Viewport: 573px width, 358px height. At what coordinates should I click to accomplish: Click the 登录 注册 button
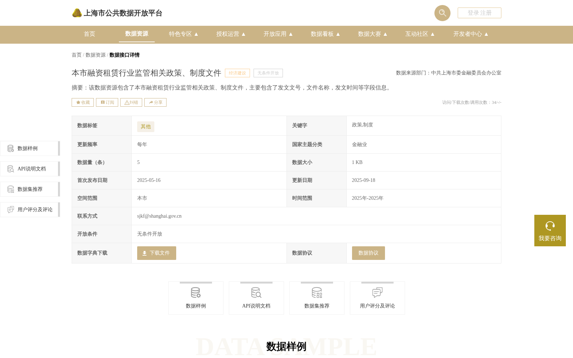pos(480,13)
